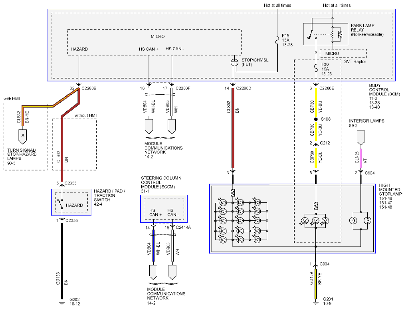
Task: Select the Steering Column Control Module box
Action: [164, 209]
